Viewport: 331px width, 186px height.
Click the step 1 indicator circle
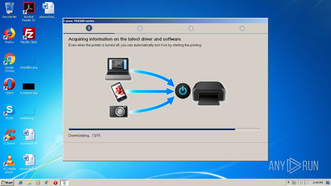point(89,28)
